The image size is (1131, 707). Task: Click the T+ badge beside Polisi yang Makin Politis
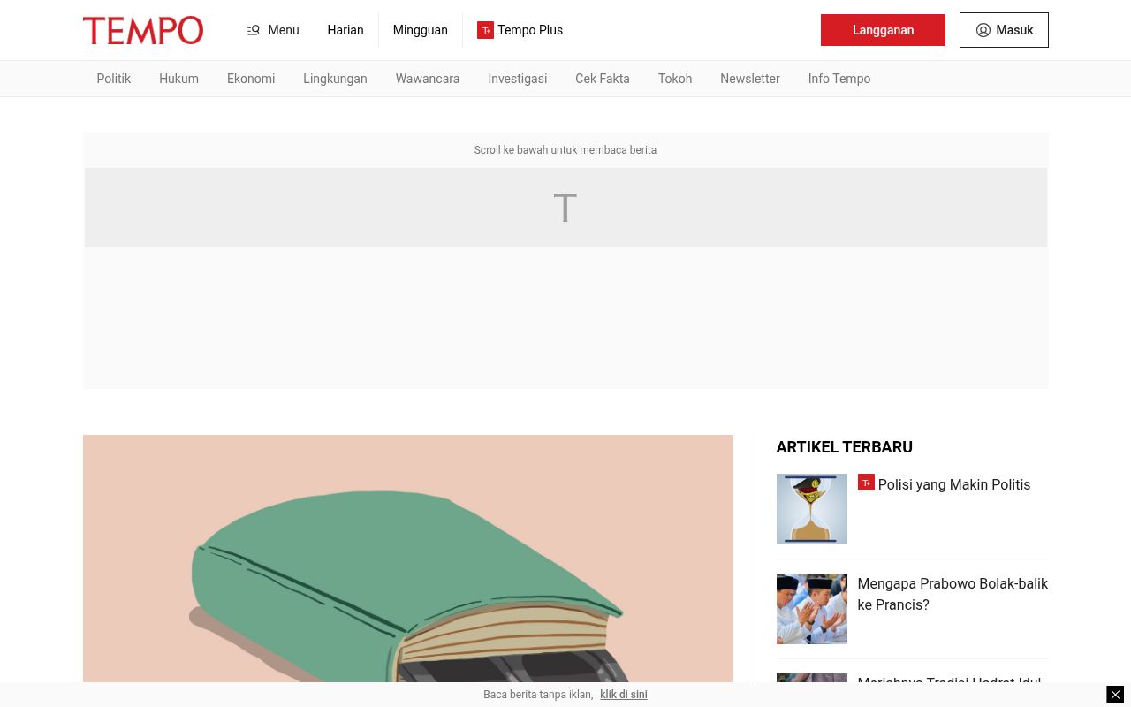[x=866, y=483]
